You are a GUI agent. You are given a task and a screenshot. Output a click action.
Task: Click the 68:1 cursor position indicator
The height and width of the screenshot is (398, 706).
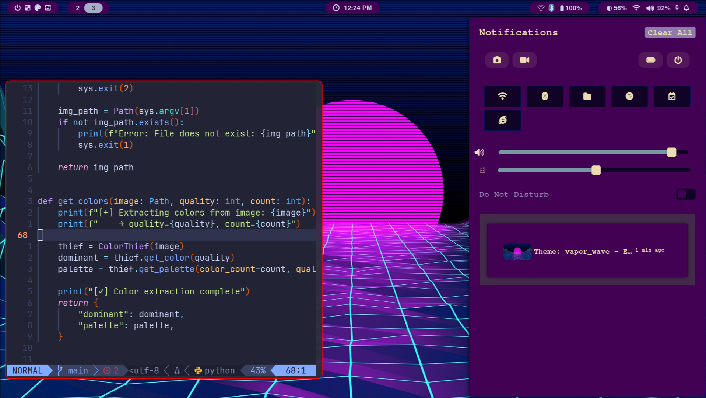coord(296,370)
